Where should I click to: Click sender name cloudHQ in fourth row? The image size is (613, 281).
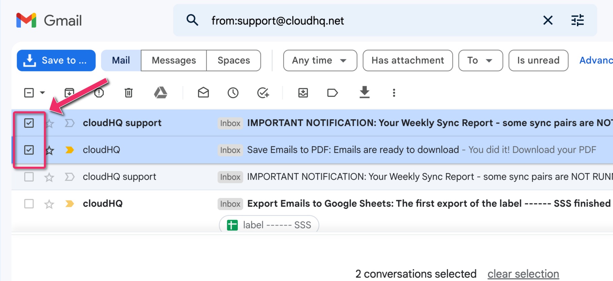pos(103,204)
